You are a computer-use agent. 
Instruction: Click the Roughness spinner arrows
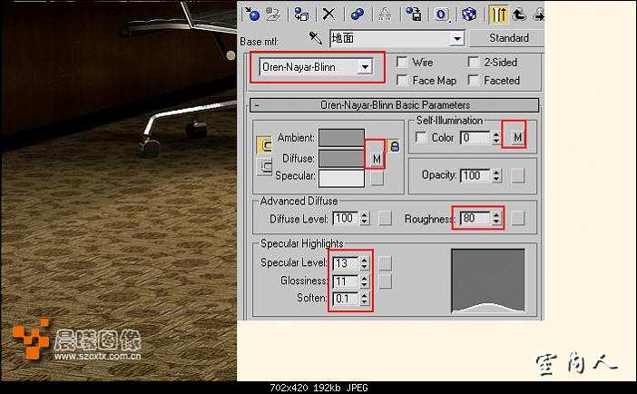pos(496,219)
